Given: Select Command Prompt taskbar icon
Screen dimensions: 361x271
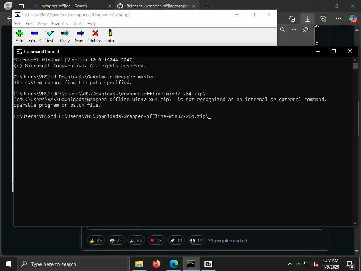Looking at the screenshot, I should pyautogui.click(x=191, y=264).
